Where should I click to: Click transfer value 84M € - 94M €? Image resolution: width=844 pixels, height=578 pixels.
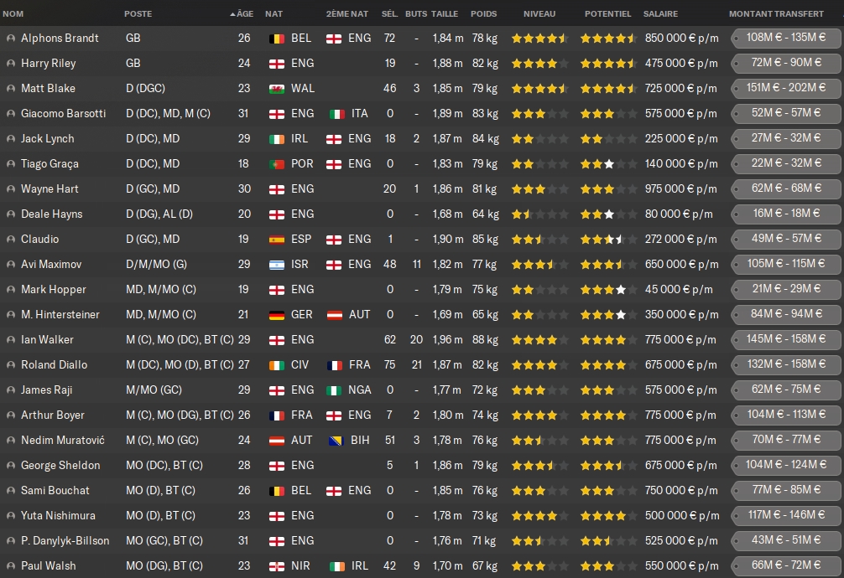tap(786, 314)
